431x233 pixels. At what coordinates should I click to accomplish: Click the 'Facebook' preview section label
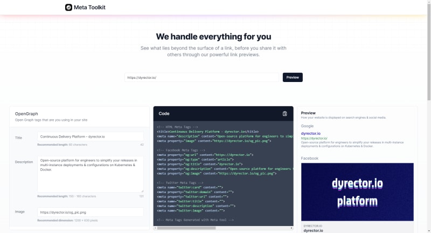pyautogui.click(x=309, y=158)
